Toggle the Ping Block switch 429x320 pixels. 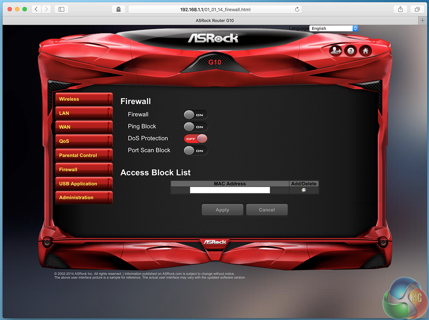tap(195, 127)
